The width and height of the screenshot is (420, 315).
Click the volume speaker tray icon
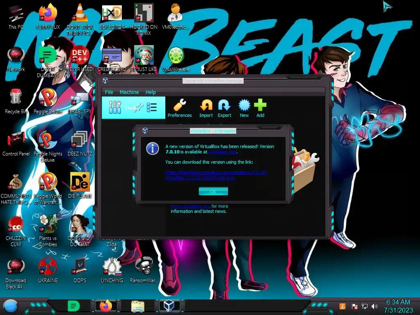(374, 306)
